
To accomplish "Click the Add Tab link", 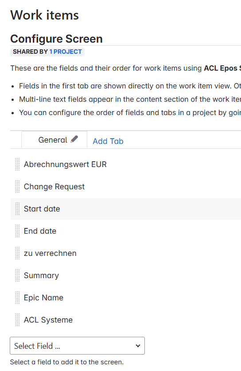I will [108, 141].
